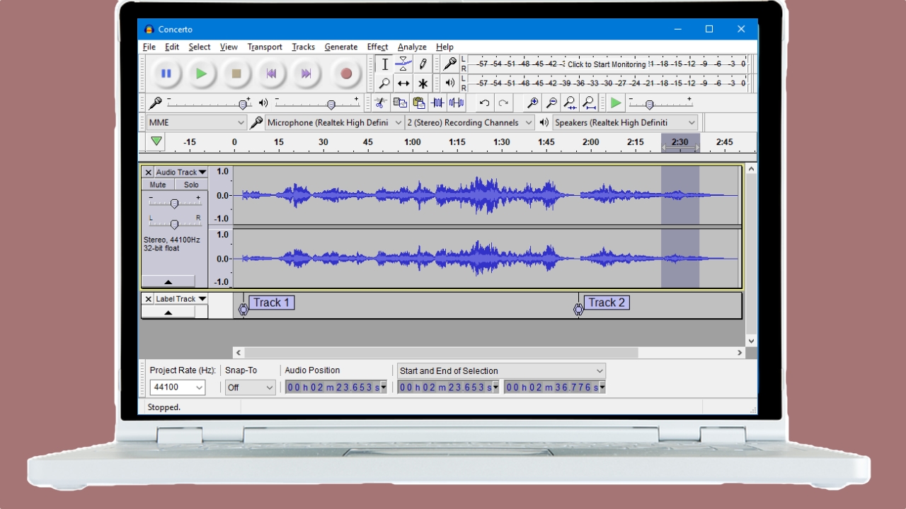
Task: Open the Transport menu
Action: point(265,47)
